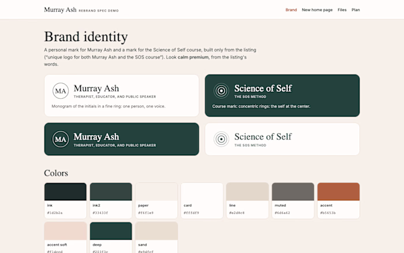Select the pink accent soft swatch
This screenshot has height=253, width=404.
pyautogui.click(x=65, y=231)
